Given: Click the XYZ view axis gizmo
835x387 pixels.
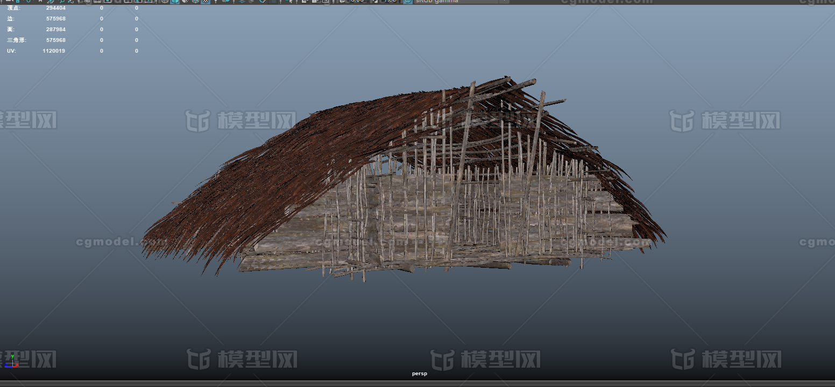Looking at the screenshot, I should [11, 361].
